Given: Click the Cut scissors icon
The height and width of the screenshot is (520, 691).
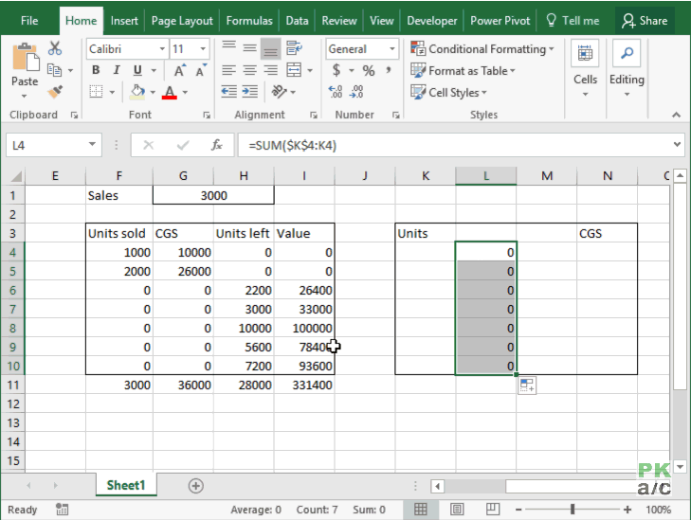Looking at the screenshot, I should coord(55,48).
